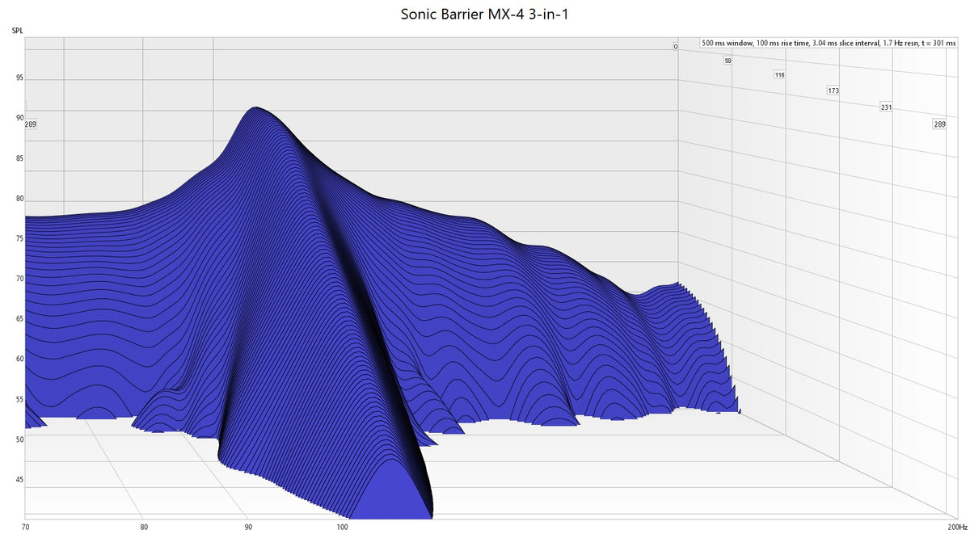Screen dimensions: 970x534
Task: Select the time slice marker labeled 231
Action: (x=886, y=106)
